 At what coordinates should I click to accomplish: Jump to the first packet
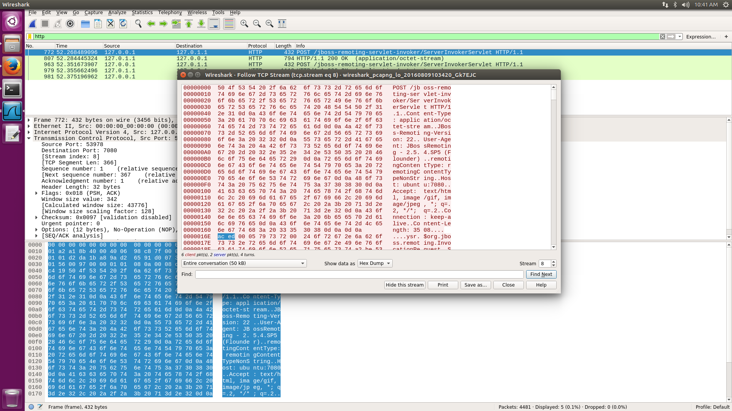189,24
